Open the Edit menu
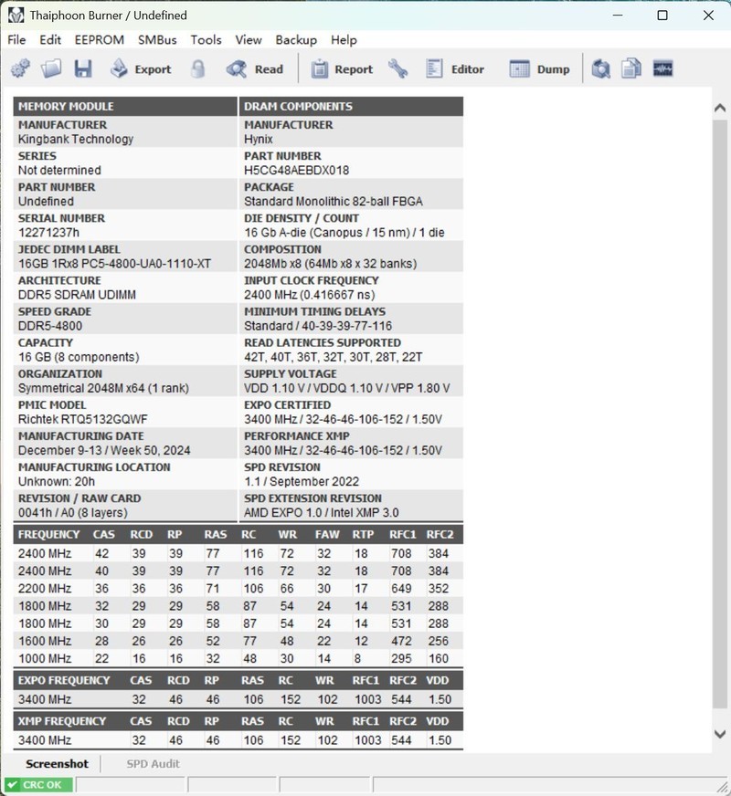 [x=50, y=39]
